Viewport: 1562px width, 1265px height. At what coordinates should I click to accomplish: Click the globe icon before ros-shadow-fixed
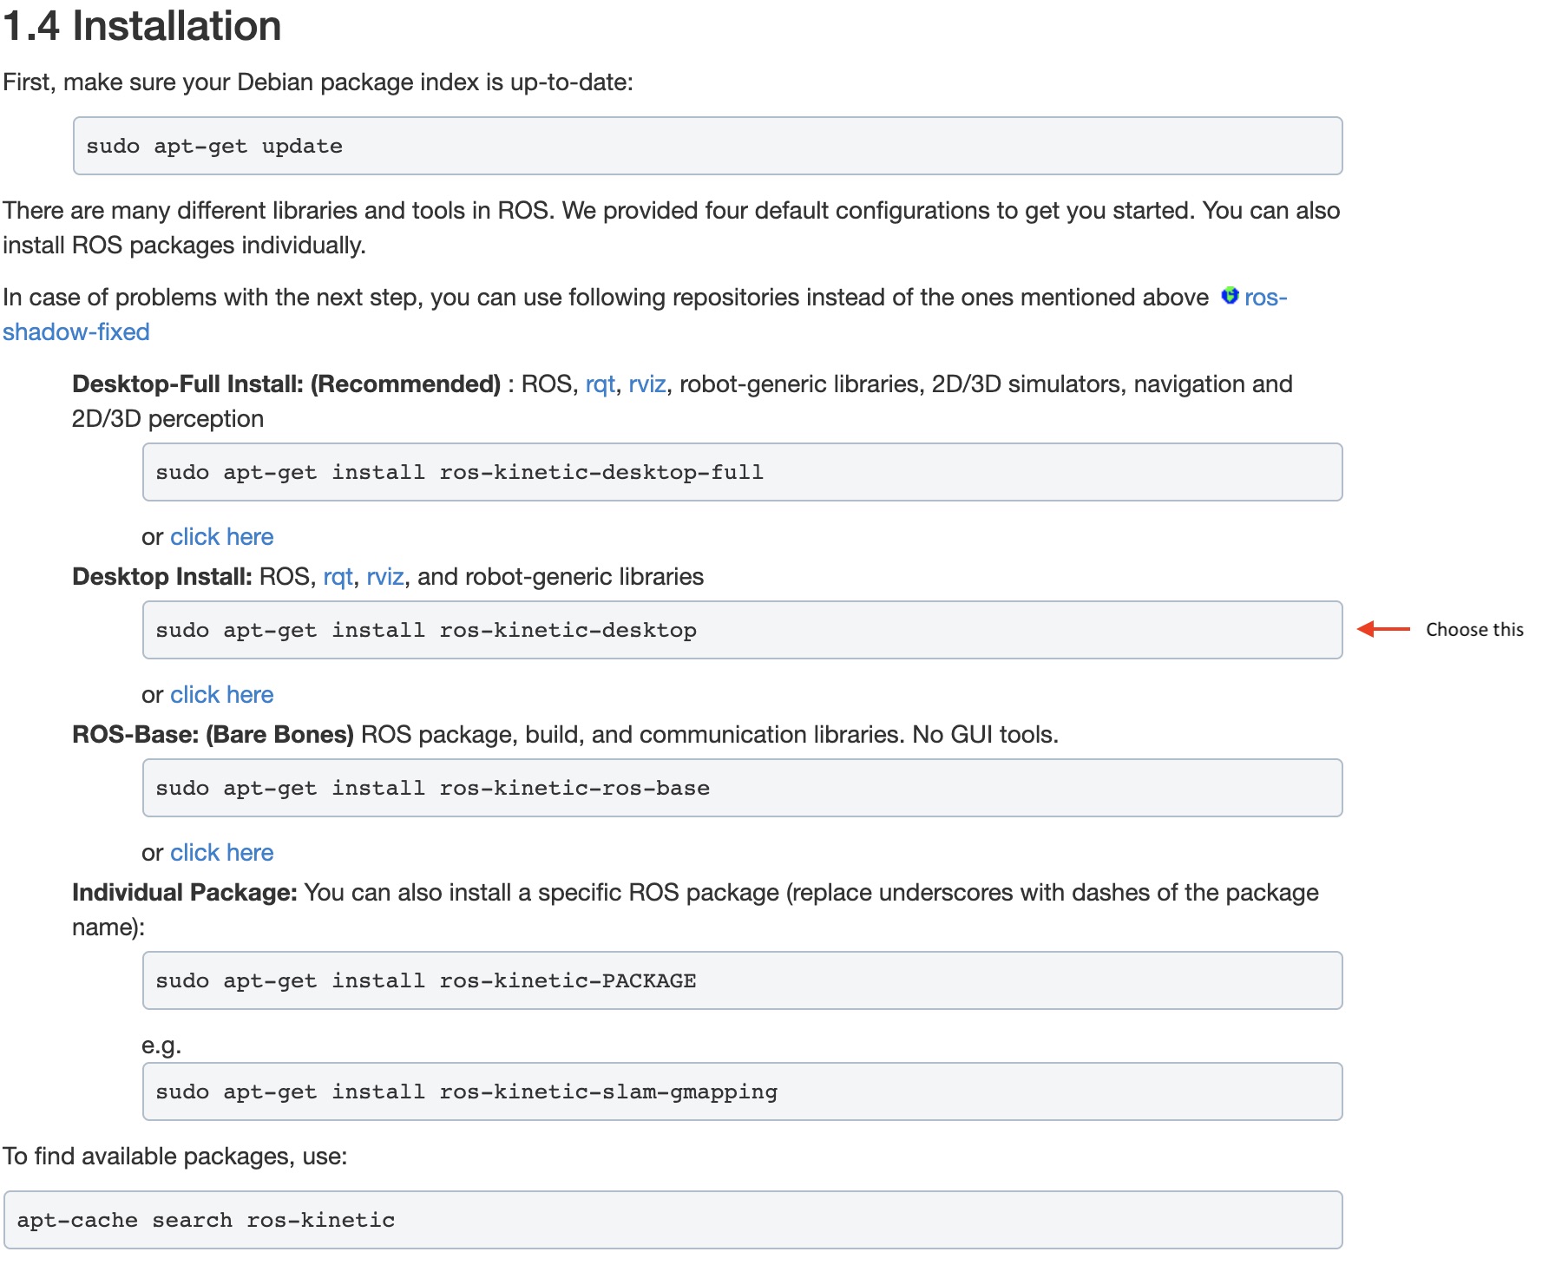[x=1229, y=296]
